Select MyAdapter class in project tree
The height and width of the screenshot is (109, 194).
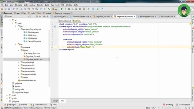[x=32, y=38]
